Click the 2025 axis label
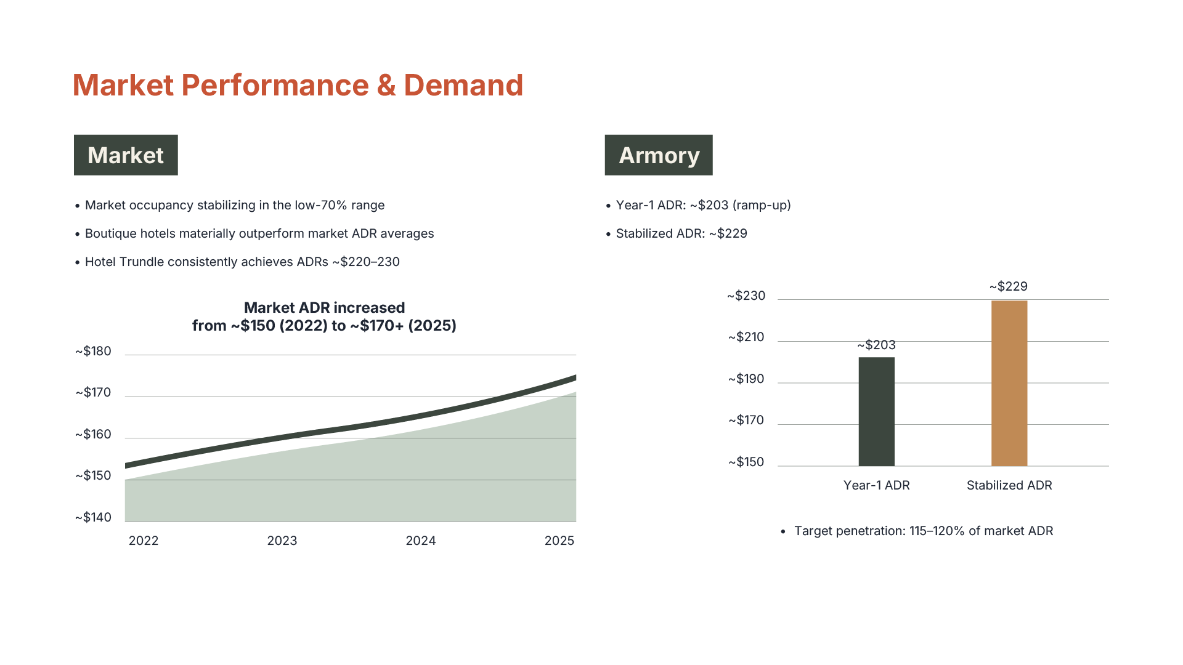Viewport: 1183px width, 665px height. (x=559, y=541)
